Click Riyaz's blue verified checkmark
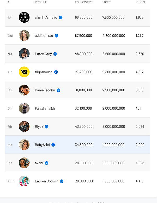157x203 pixels. click(46, 127)
